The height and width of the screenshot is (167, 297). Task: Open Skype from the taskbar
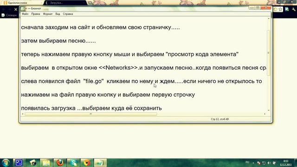[x=73, y=163]
